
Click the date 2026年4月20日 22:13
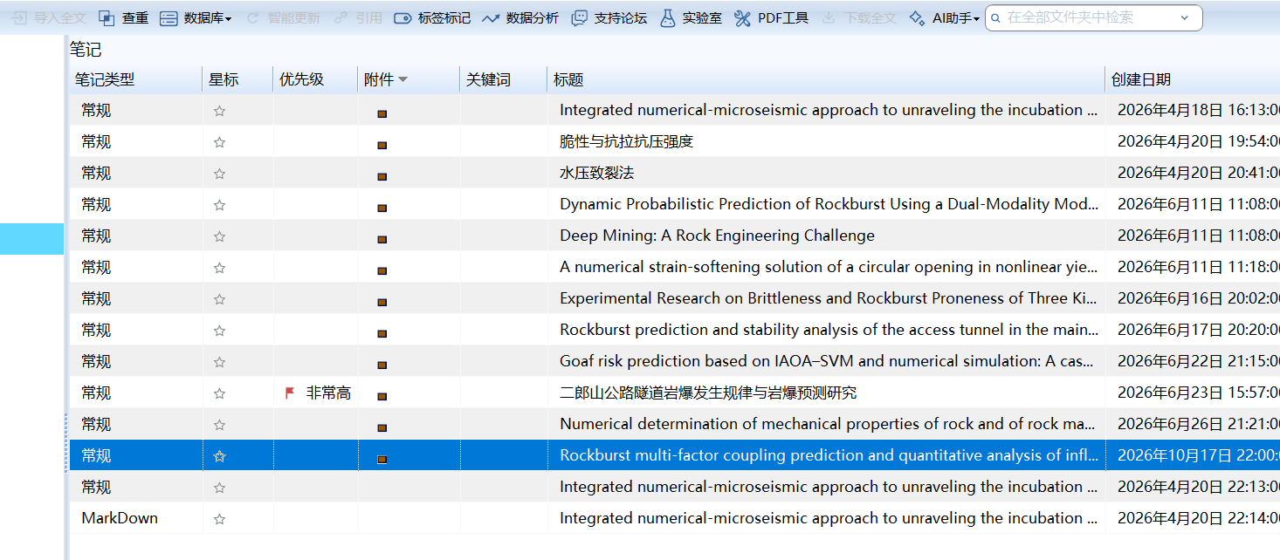[x=1199, y=488]
